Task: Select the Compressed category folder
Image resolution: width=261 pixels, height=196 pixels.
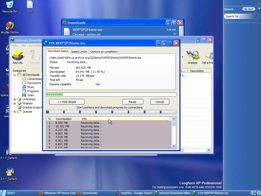Action: click(32, 79)
